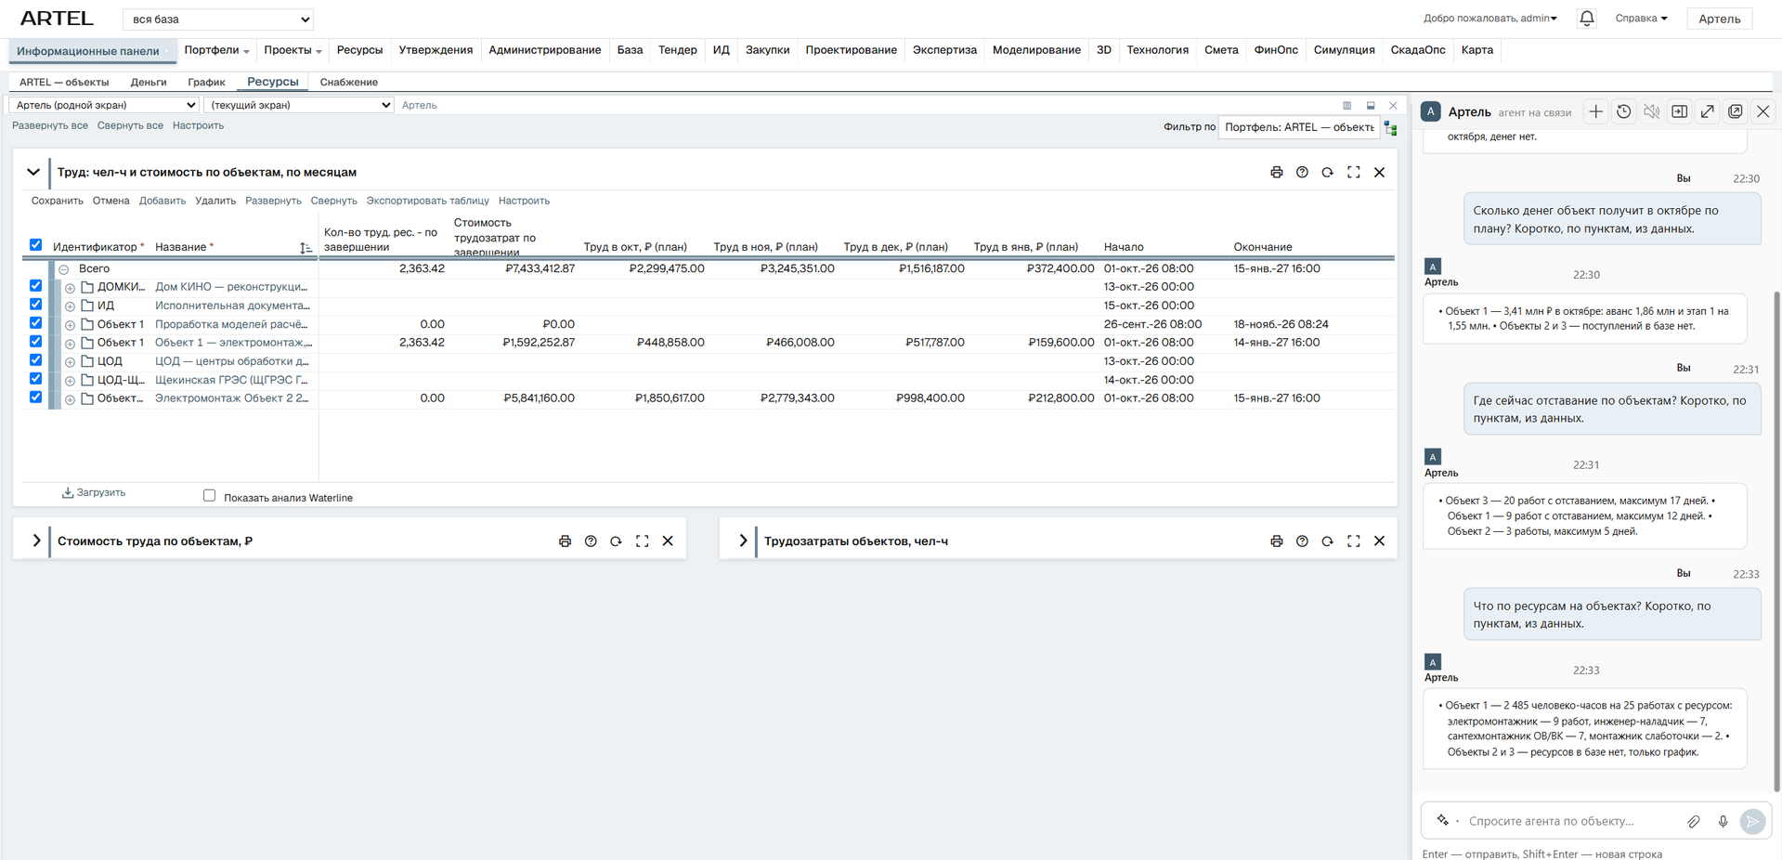
Task: Activate microphone voice input in chat
Action: [1723, 821]
